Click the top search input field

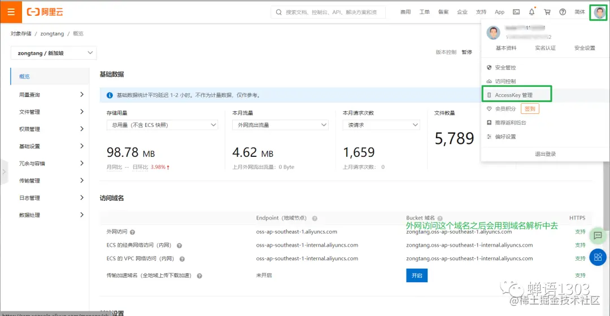pos(328,12)
